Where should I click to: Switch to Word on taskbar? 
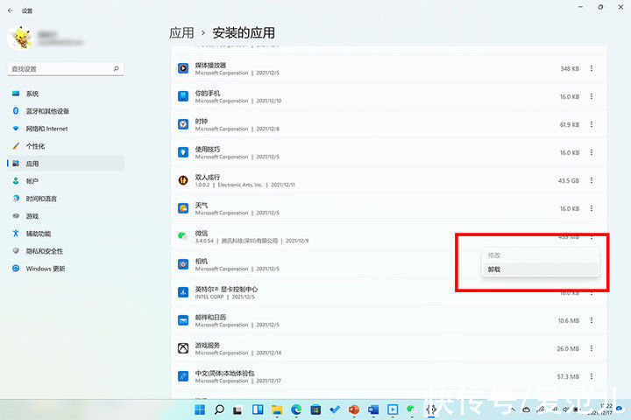tap(373, 410)
